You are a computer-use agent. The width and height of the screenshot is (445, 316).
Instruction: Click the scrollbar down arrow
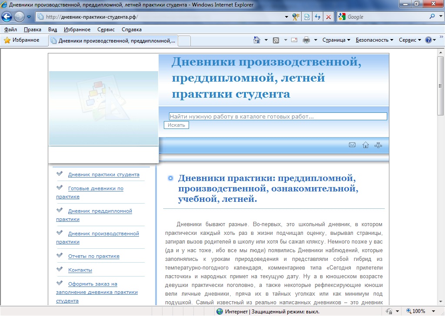(x=441, y=302)
